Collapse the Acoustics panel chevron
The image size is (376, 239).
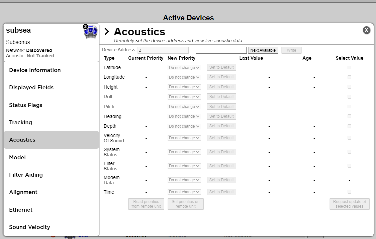point(107,32)
